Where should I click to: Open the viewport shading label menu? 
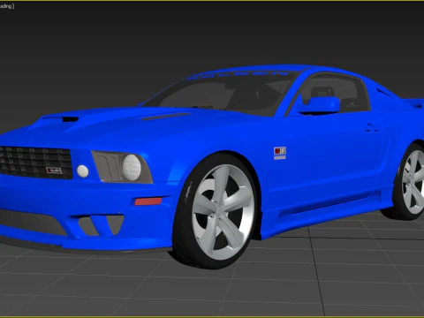pos(6,6)
